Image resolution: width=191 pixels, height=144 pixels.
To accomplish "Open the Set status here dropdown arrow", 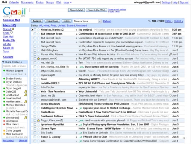I will (25, 74).
